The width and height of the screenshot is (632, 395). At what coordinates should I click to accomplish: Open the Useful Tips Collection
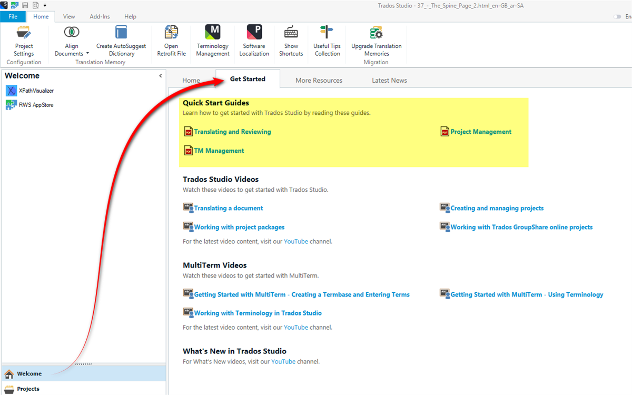click(327, 41)
